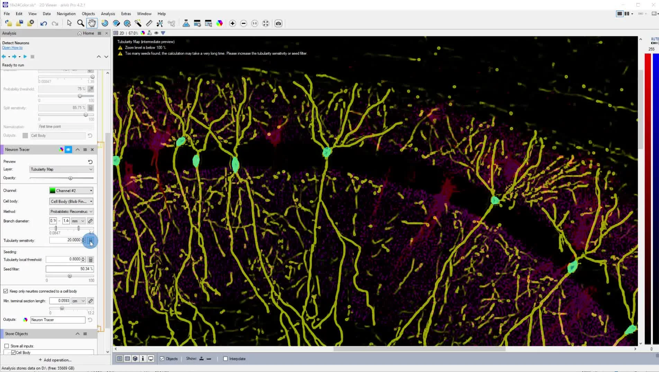This screenshot has height=372, width=659.
Task: Run the pipeline with the play button
Action: coord(25,56)
